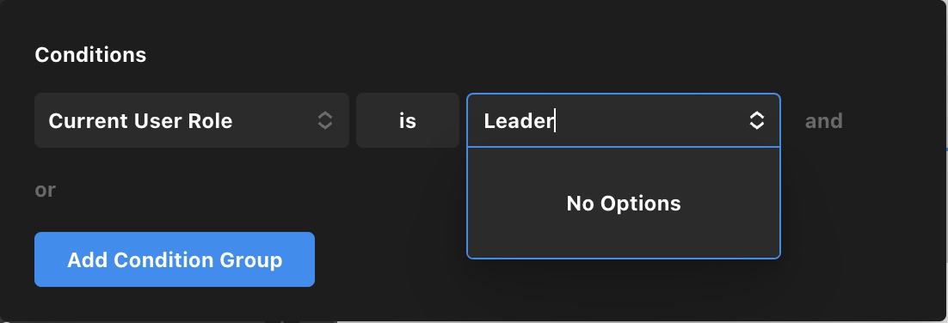
Task: Click the Conditions section heading
Action: coord(90,55)
